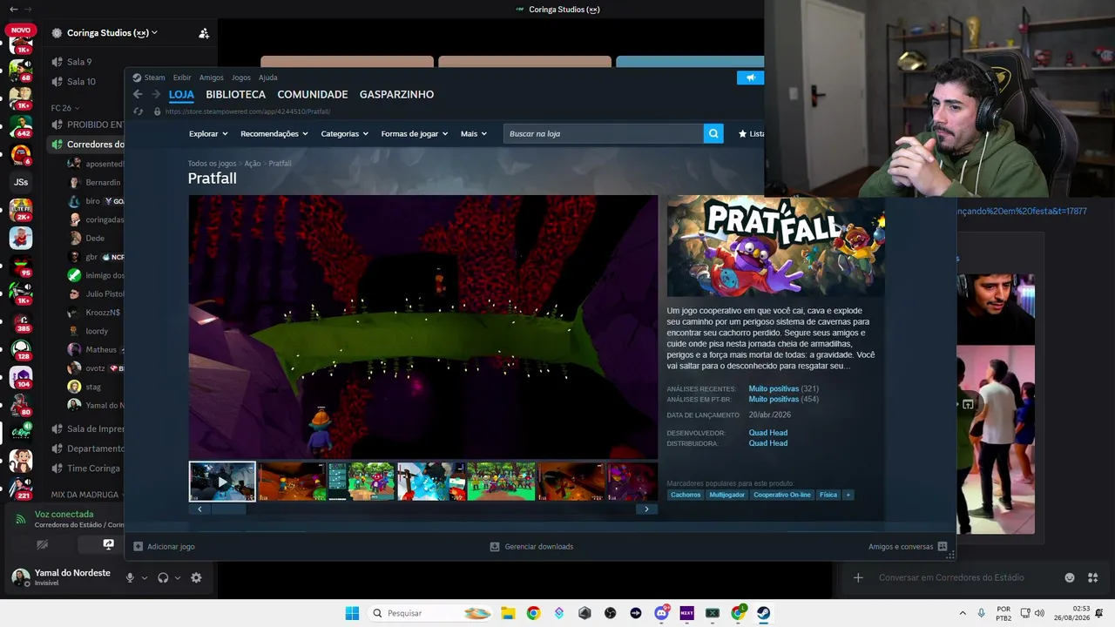This screenshot has height=627, width=1115.
Task: Switch to Steam in the taskbar
Action: [763, 613]
